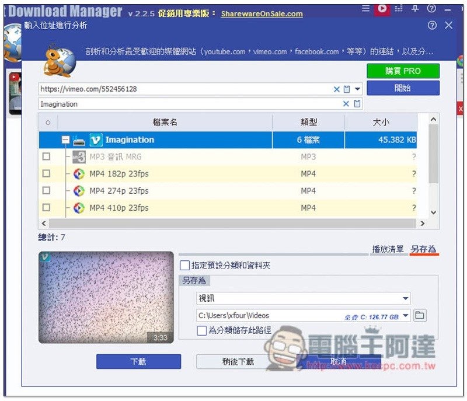Clear the vimeo URL field with its X icon
467x401 pixels.
[x=337, y=89]
